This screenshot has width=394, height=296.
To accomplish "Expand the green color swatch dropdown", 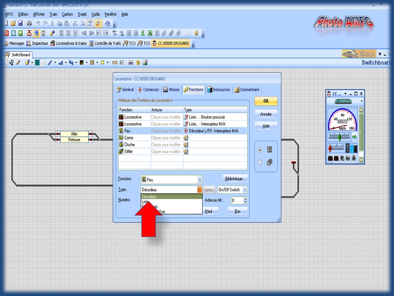I will click(x=42, y=62).
